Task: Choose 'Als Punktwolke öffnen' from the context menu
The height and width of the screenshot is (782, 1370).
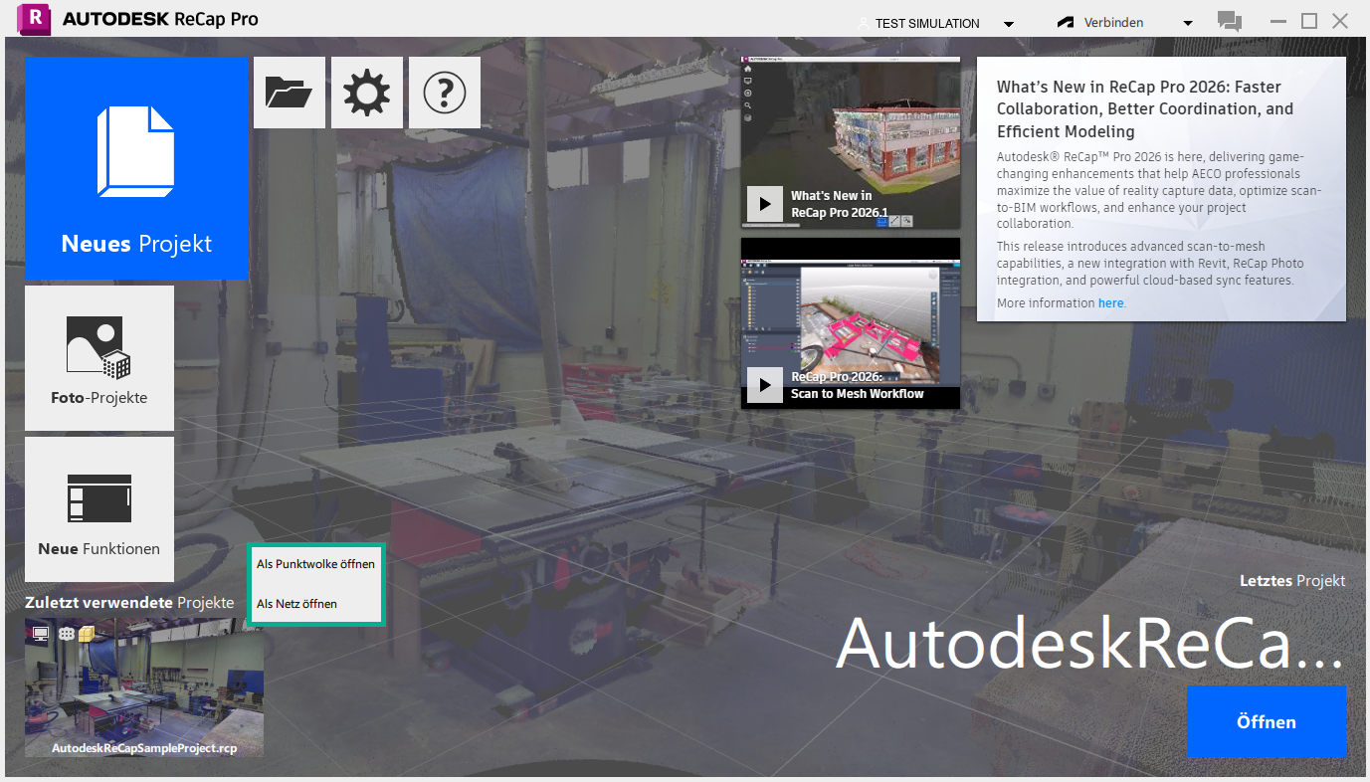Action: 315,564
